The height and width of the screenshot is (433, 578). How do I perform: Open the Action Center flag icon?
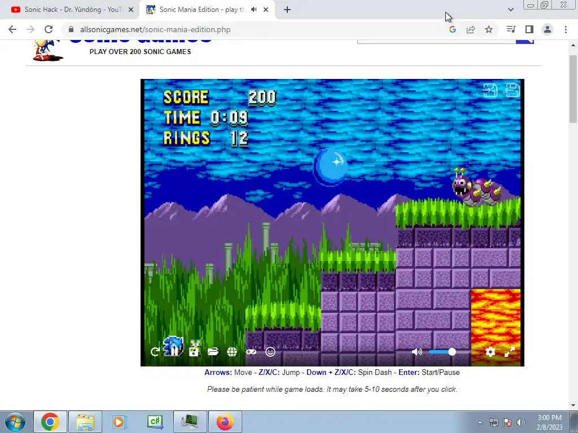tap(507, 422)
